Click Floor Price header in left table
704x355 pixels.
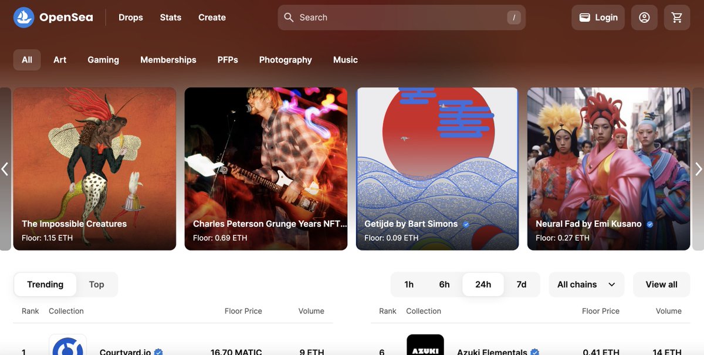243,311
